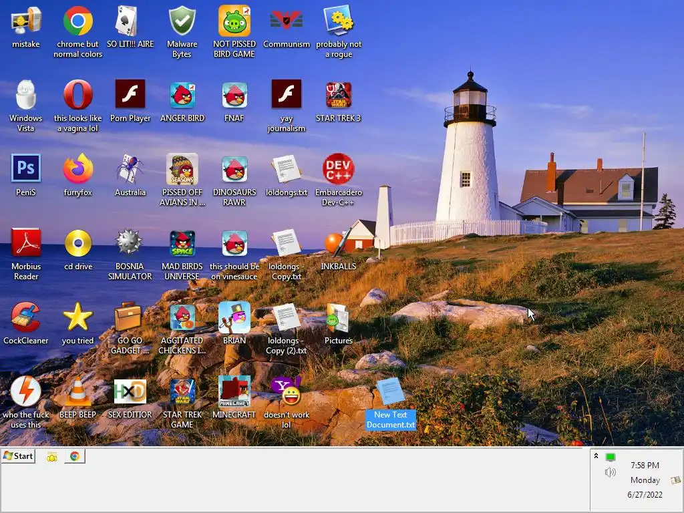Select the ANGER BIRD icon
The image size is (684, 513).
coord(182,95)
